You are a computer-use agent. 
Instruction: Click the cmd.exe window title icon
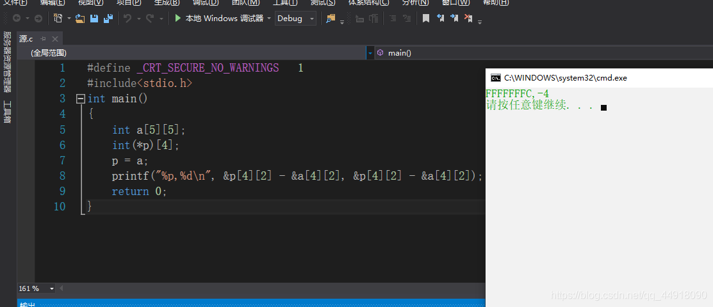[495, 77]
